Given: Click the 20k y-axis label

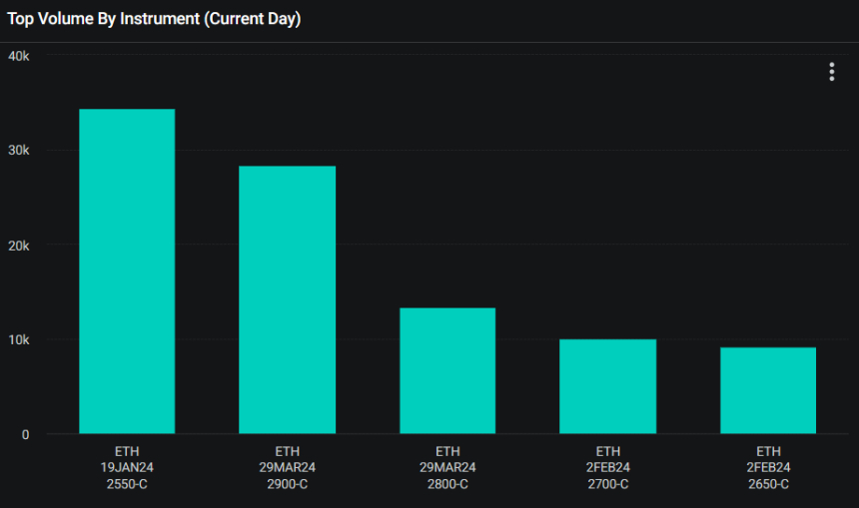Looking at the screenshot, I should pos(19,245).
